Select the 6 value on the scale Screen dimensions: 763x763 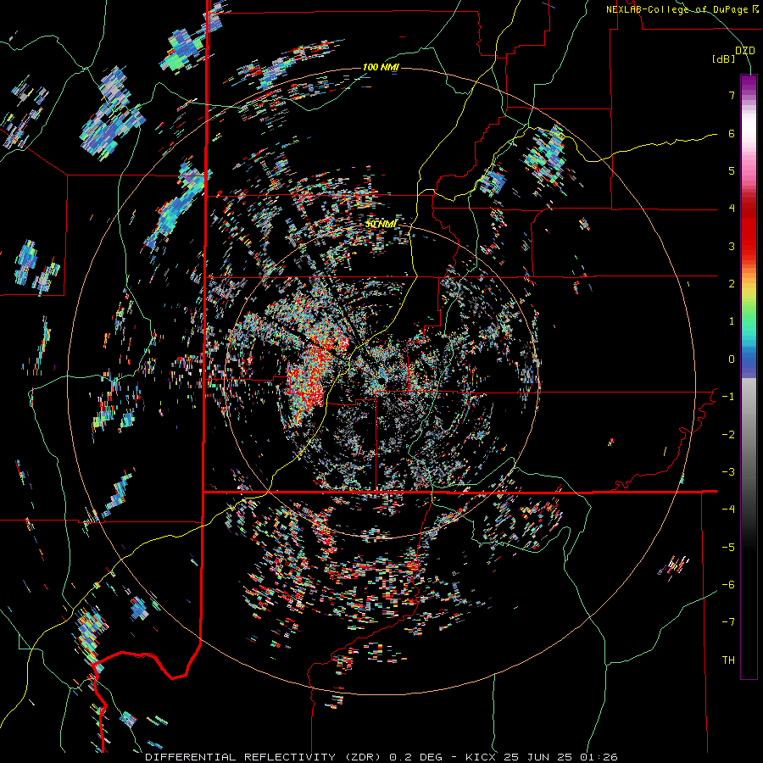(732, 133)
